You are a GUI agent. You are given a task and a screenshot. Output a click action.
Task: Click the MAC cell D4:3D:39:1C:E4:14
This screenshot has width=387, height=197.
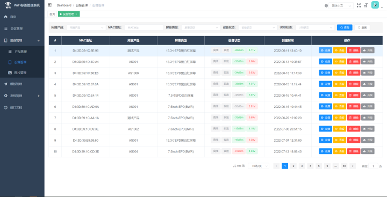point(85,96)
